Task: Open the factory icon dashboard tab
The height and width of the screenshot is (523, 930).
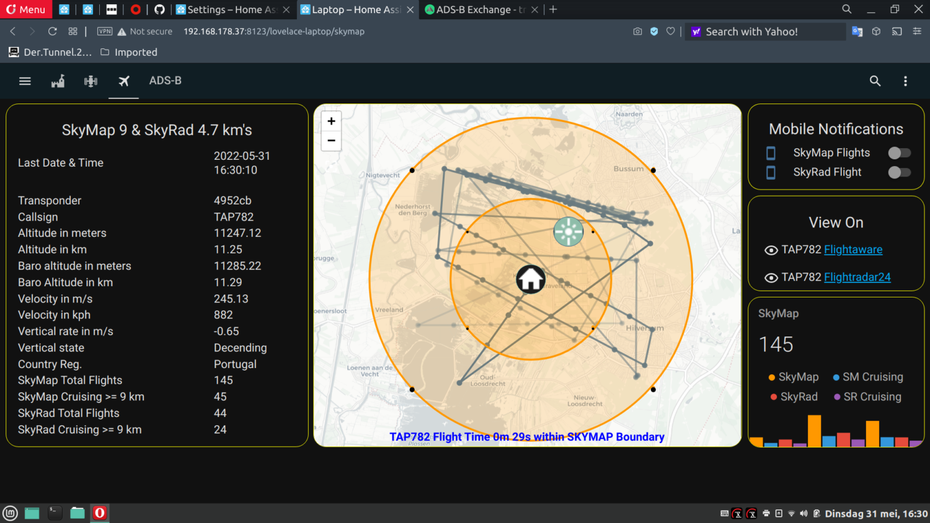Action: pos(58,81)
